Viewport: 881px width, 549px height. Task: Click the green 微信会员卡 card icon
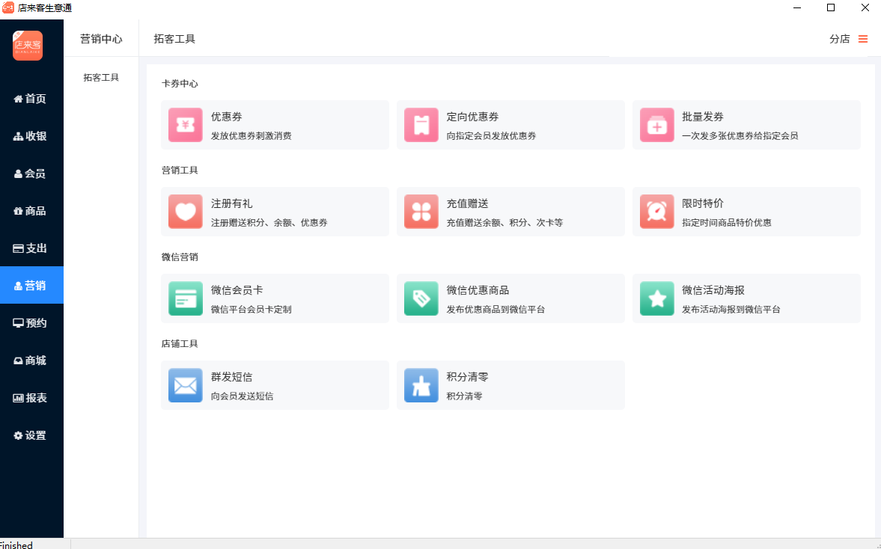click(x=186, y=298)
